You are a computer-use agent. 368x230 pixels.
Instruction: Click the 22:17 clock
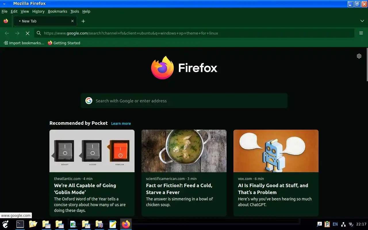[361, 224]
